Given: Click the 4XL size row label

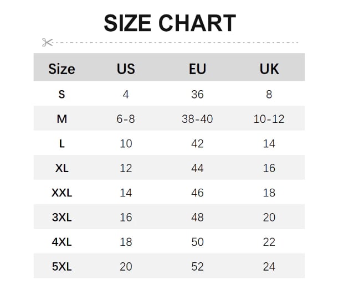Looking at the screenshot, I should [61, 242].
